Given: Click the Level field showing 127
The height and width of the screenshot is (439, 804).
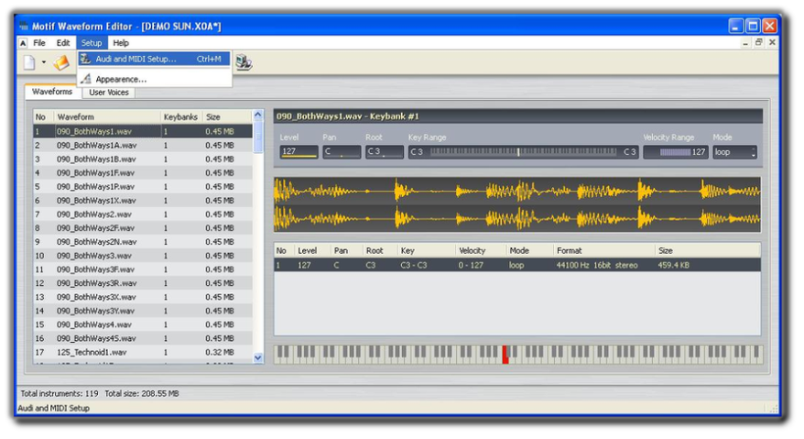Looking at the screenshot, I should coord(299,152).
